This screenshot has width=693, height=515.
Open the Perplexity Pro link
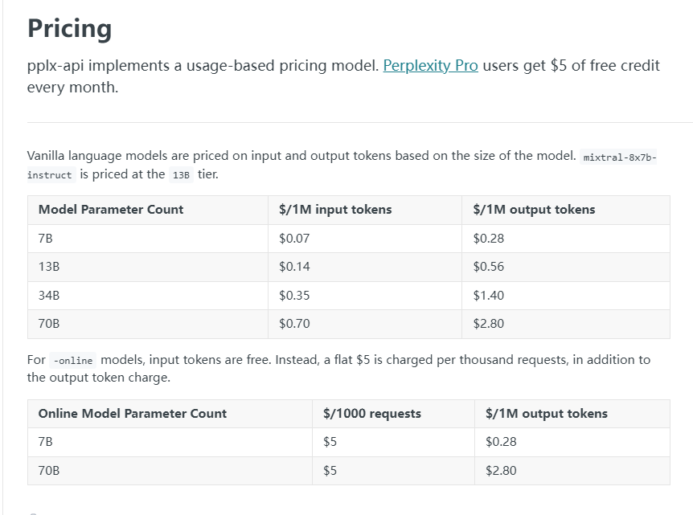(x=430, y=66)
